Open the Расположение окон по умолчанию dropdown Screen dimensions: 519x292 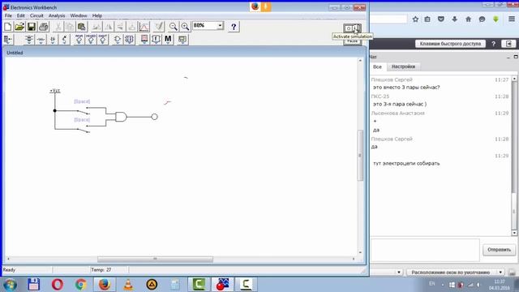pos(455,273)
